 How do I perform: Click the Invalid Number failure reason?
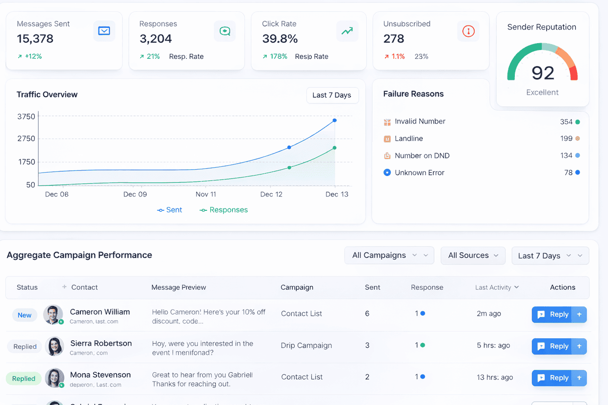coord(420,121)
